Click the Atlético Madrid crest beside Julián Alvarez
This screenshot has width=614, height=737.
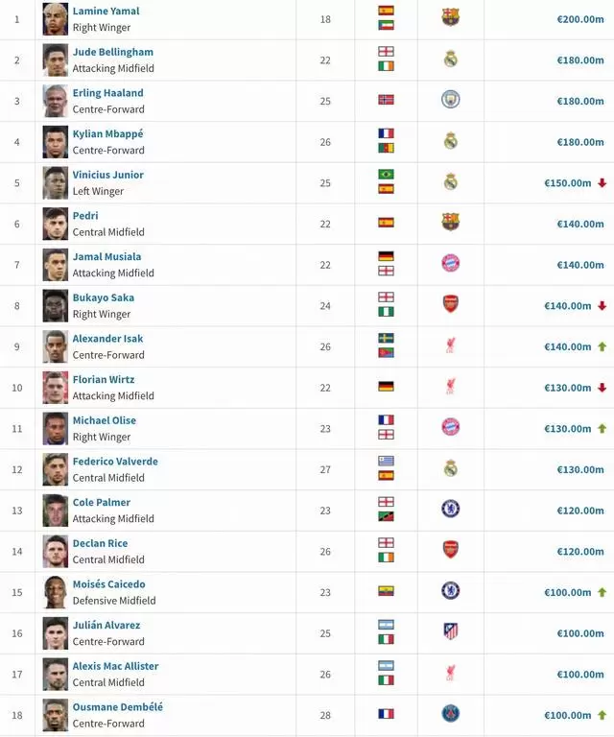pyautogui.click(x=450, y=631)
